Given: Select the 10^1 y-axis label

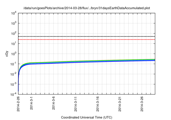Looking at the screenshot, I should click(14, 44).
